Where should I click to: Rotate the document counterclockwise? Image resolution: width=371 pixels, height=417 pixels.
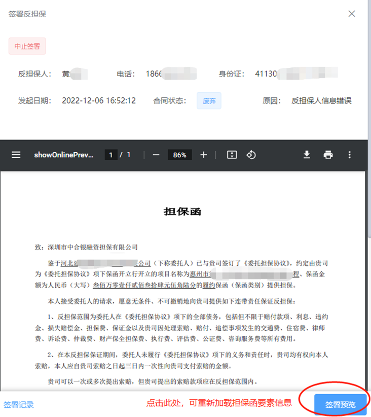pos(251,155)
